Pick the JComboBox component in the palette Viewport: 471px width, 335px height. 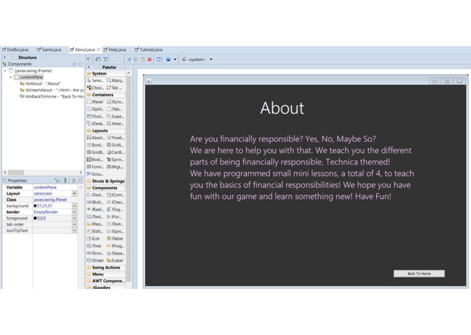click(115, 195)
